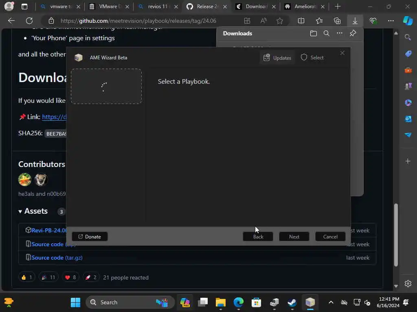417x312 pixels.
Task: Click the rocket reaction with 2
Action: point(91,277)
